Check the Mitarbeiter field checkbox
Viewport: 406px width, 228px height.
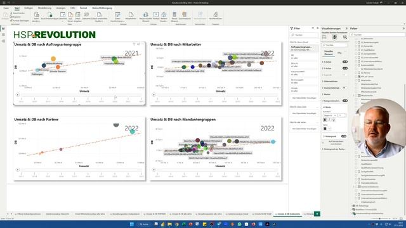(356, 80)
